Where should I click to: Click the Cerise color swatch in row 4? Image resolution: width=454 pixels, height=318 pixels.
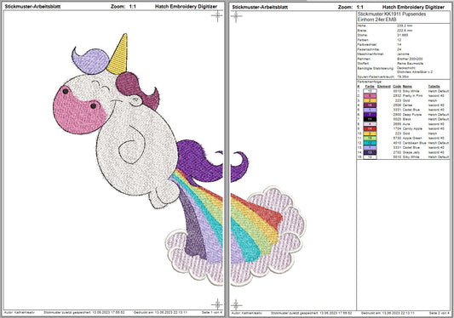point(370,105)
